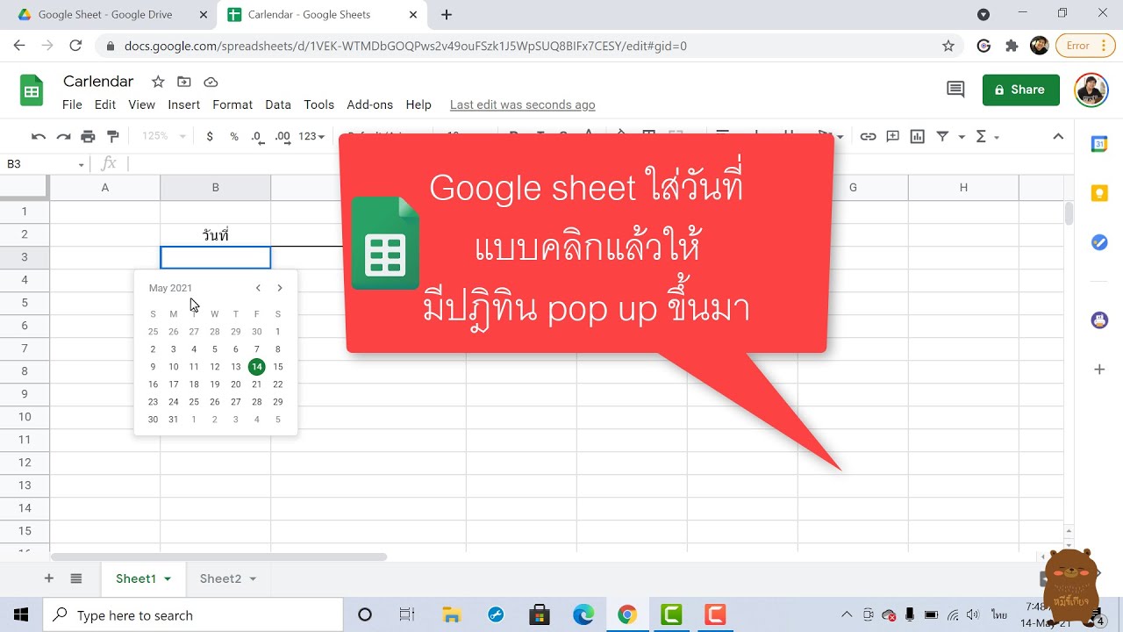Open the Insert menu
Image resolution: width=1123 pixels, height=632 pixels.
[184, 104]
